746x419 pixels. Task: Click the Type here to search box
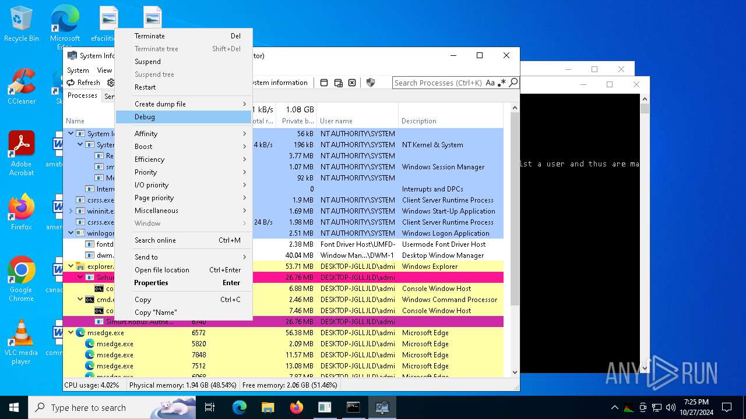click(x=111, y=407)
